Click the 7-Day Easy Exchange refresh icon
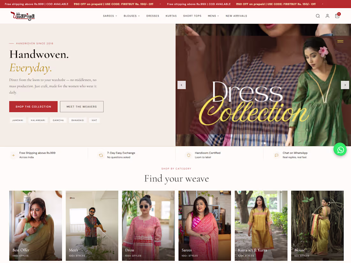Image resolution: width=351 pixels, height=263 pixels. [x=101, y=155]
